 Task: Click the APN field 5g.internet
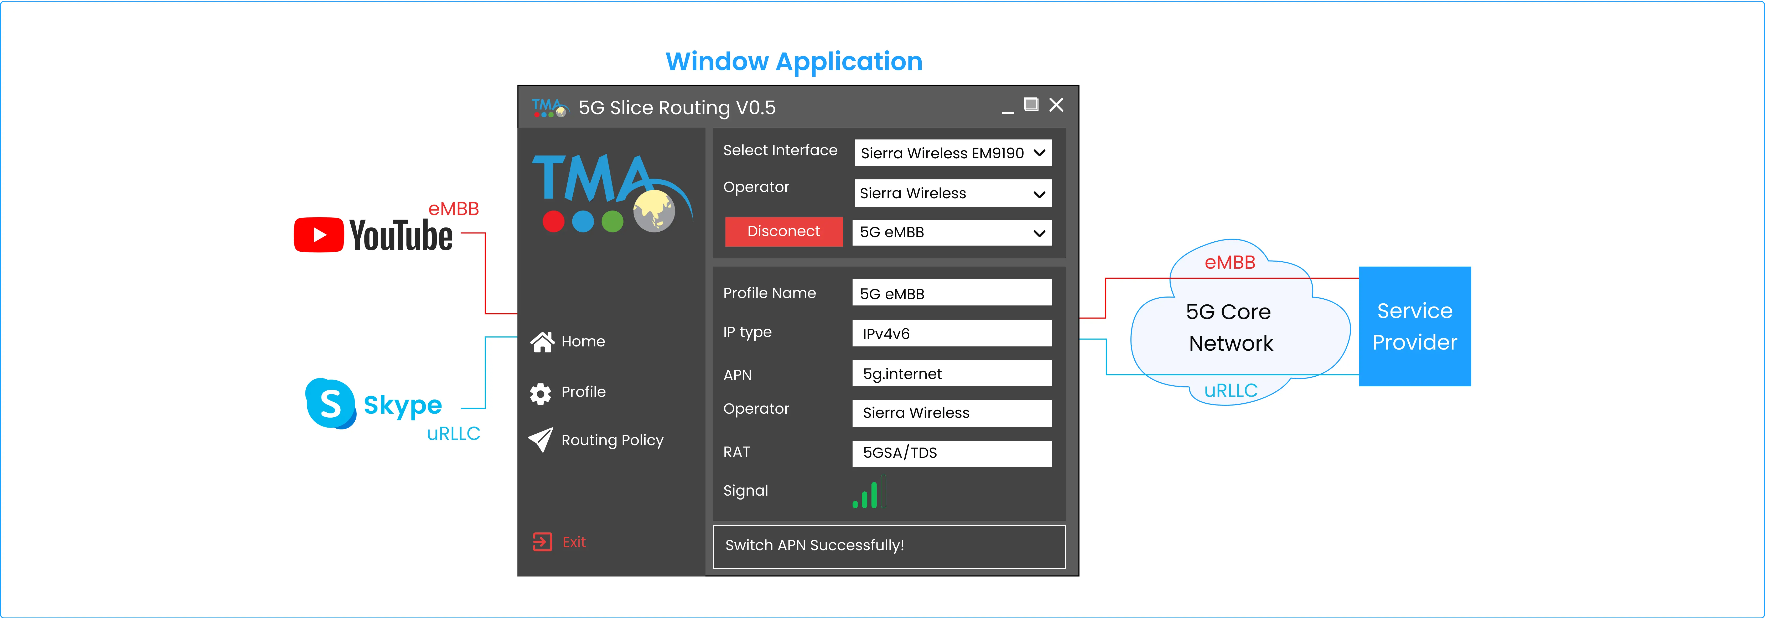click(x=952, y=373)
